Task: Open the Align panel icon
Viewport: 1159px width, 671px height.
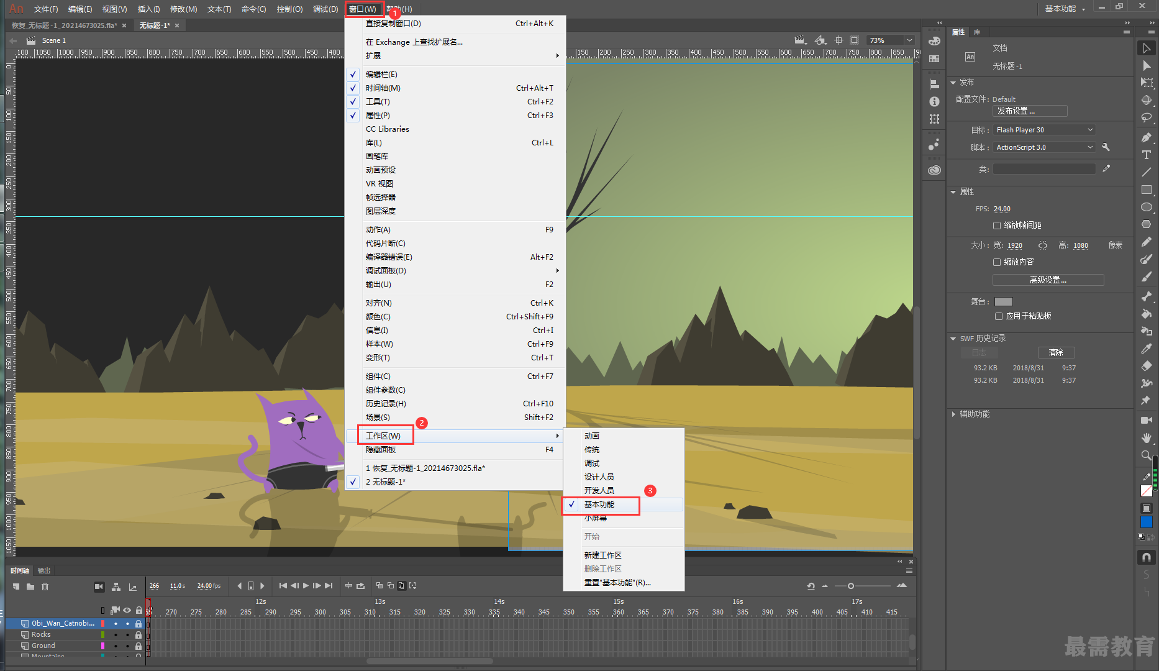Action: [x=934, y=84]
